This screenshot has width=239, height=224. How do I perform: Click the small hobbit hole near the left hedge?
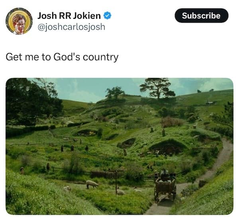(x=87, y=133)
